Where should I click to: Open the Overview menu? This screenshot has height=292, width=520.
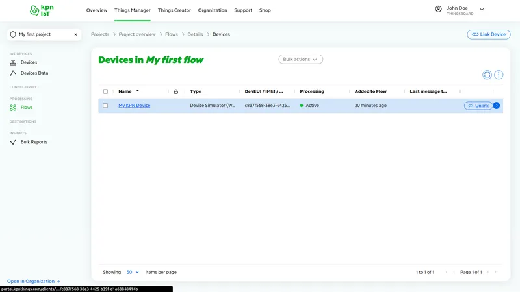(x=96, y=10)
